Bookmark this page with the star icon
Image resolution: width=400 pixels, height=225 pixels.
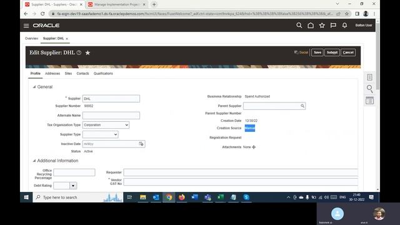click(347, 14)
